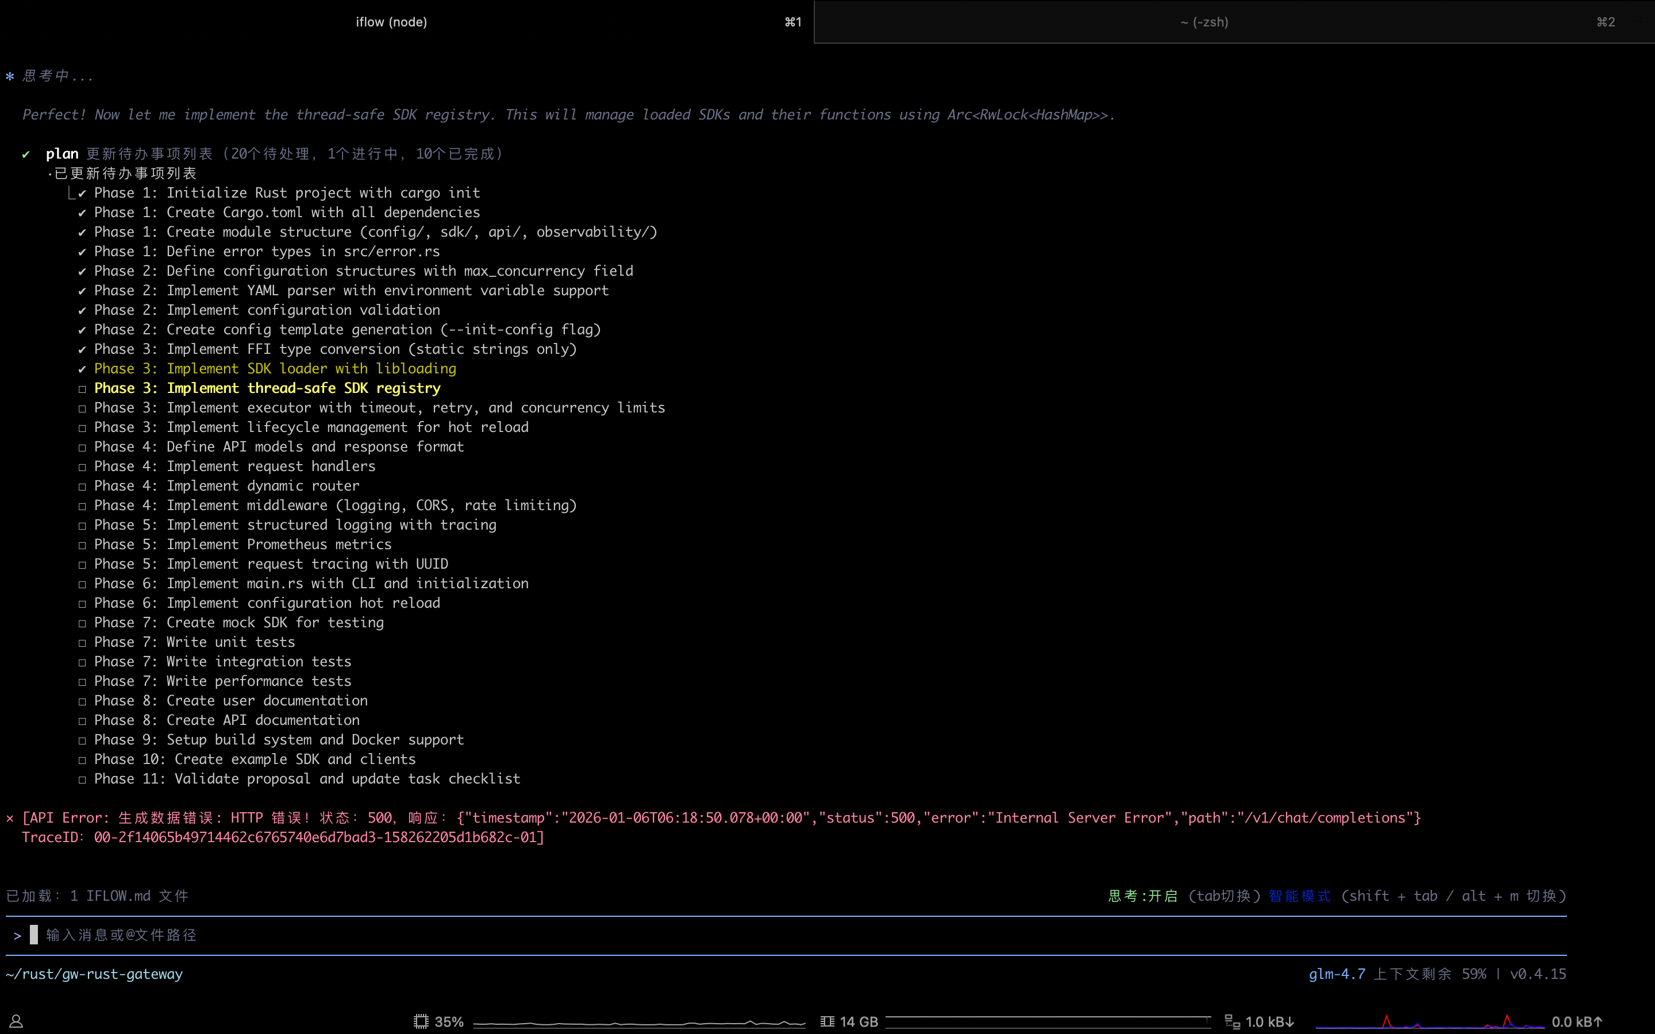
Task: Click the tree branch marker before first Phase 1
Action: (71, 194)
